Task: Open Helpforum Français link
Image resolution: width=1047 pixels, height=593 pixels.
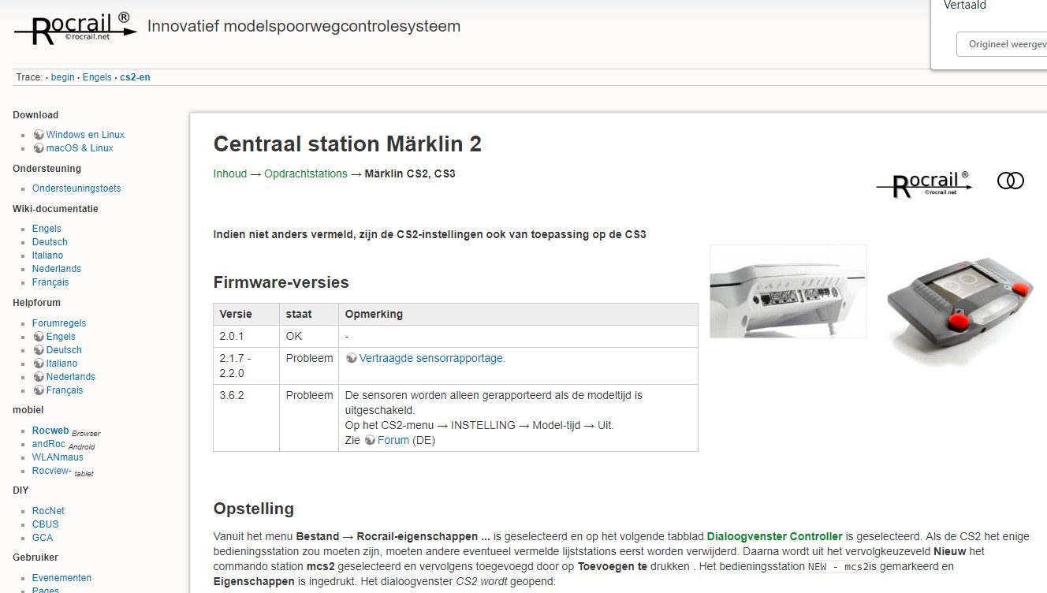Action: click(x=65, y=390)
